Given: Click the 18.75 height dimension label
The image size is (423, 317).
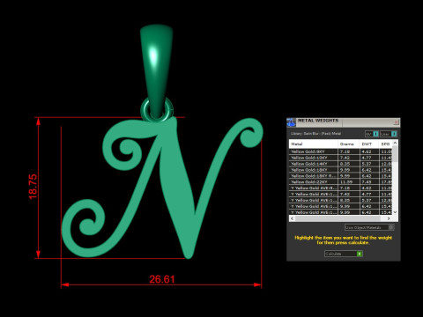Looking at the screenshot, I should pyautogui.click(x=33, y=187).
